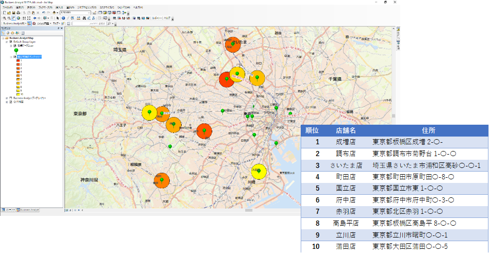Click the Add Data toolbar icon
The image size is (489, 253).
(x=55, y=12)
